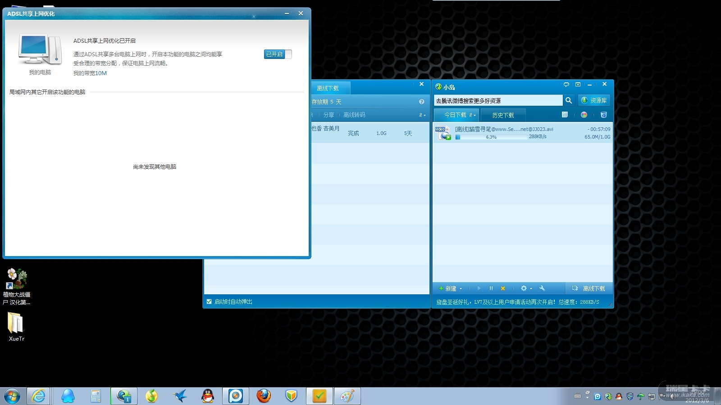Image resolution: width=721 pixels, height=405 pixels.
Task: Open the gear settings icon in 小岛
Action: 524,288
